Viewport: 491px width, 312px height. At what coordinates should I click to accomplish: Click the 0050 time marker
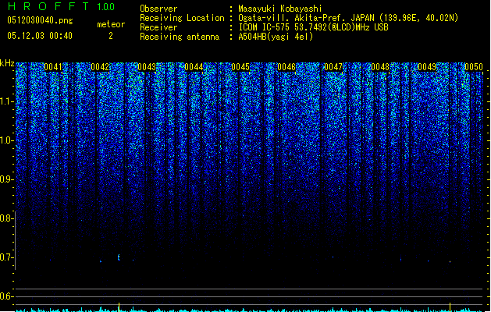474,67
